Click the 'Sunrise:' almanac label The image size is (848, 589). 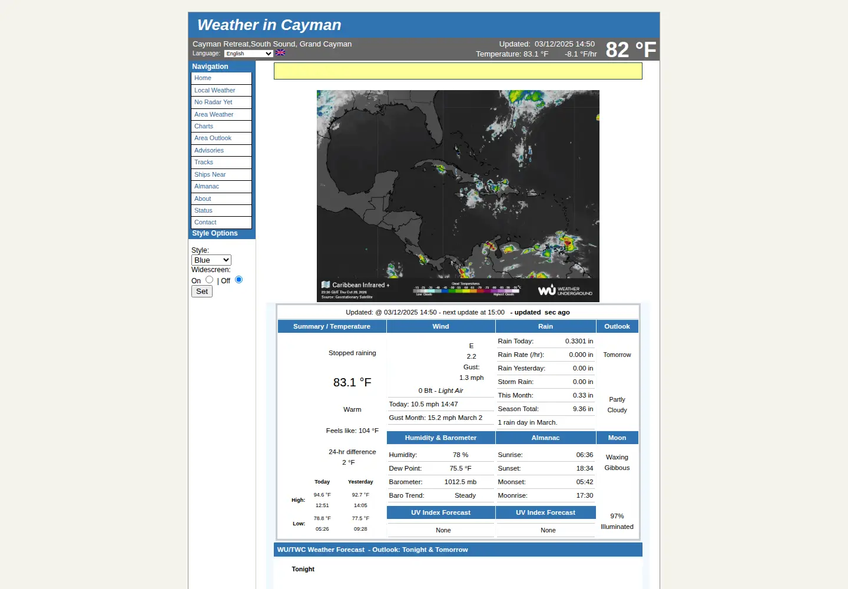pyautogui.click(x=510, y=455)
